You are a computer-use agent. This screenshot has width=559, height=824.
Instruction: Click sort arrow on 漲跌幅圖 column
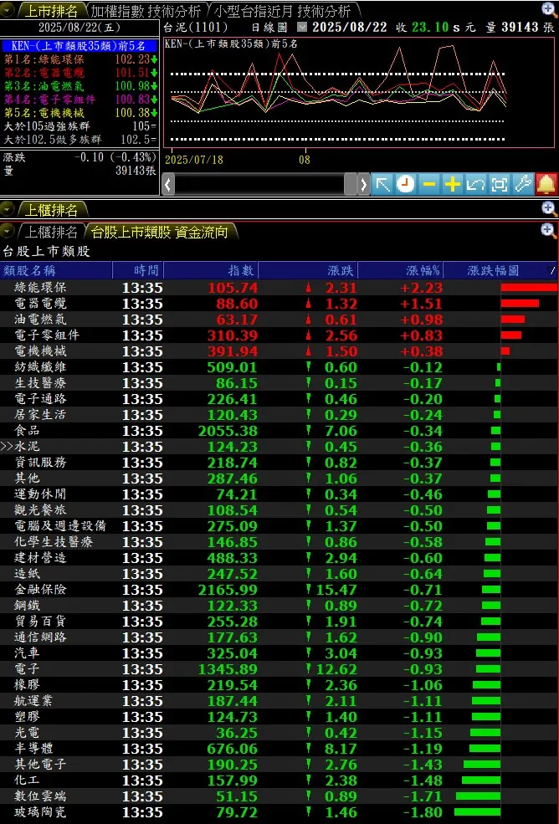551,271
